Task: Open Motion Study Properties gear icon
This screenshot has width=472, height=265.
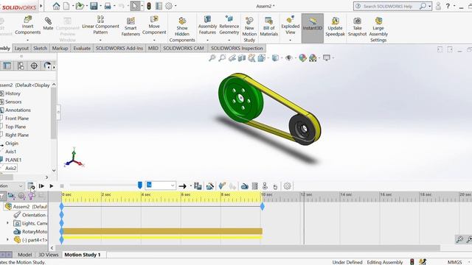Action: [x=288, y=186]
